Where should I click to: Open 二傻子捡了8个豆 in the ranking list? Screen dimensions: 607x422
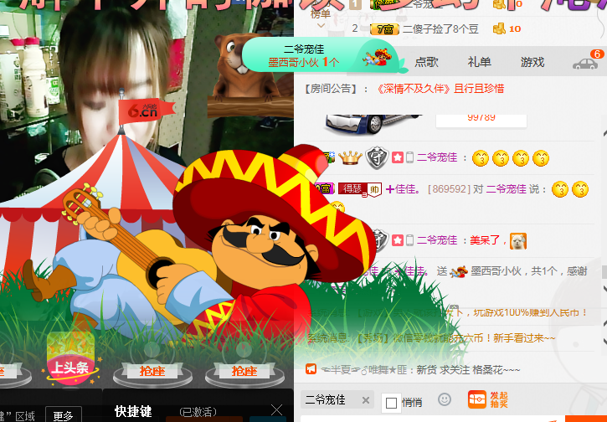click(440, 29)
